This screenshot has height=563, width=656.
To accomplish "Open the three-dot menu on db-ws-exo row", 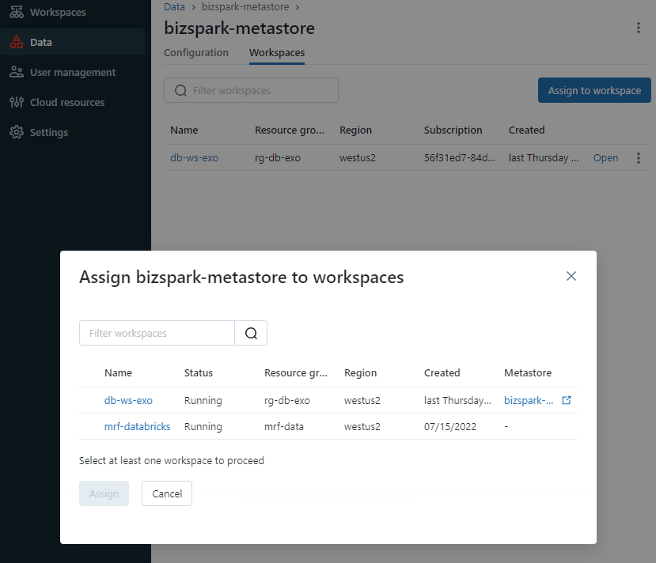I will (639, 157).
